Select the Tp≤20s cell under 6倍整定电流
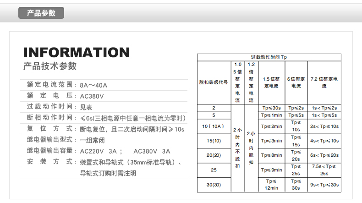Screen dimensions: 362x203 296,155
